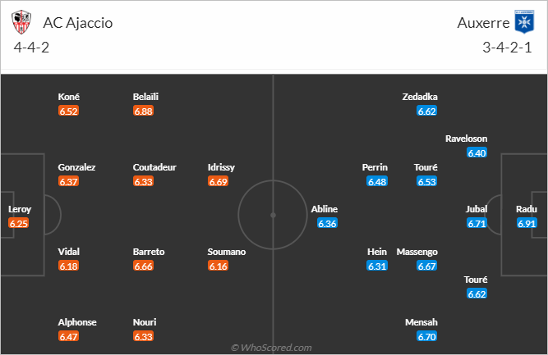
Task: Click Jubal's 6.71 rating badge
Action: click(x=477, y=223)
